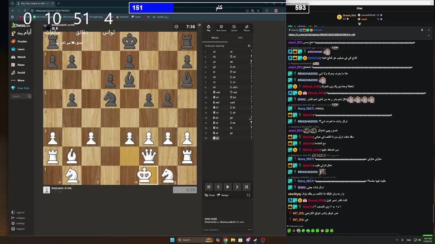Open the Play timer icon tab
This screenshot has width=435, height=244.
point(208,28)
